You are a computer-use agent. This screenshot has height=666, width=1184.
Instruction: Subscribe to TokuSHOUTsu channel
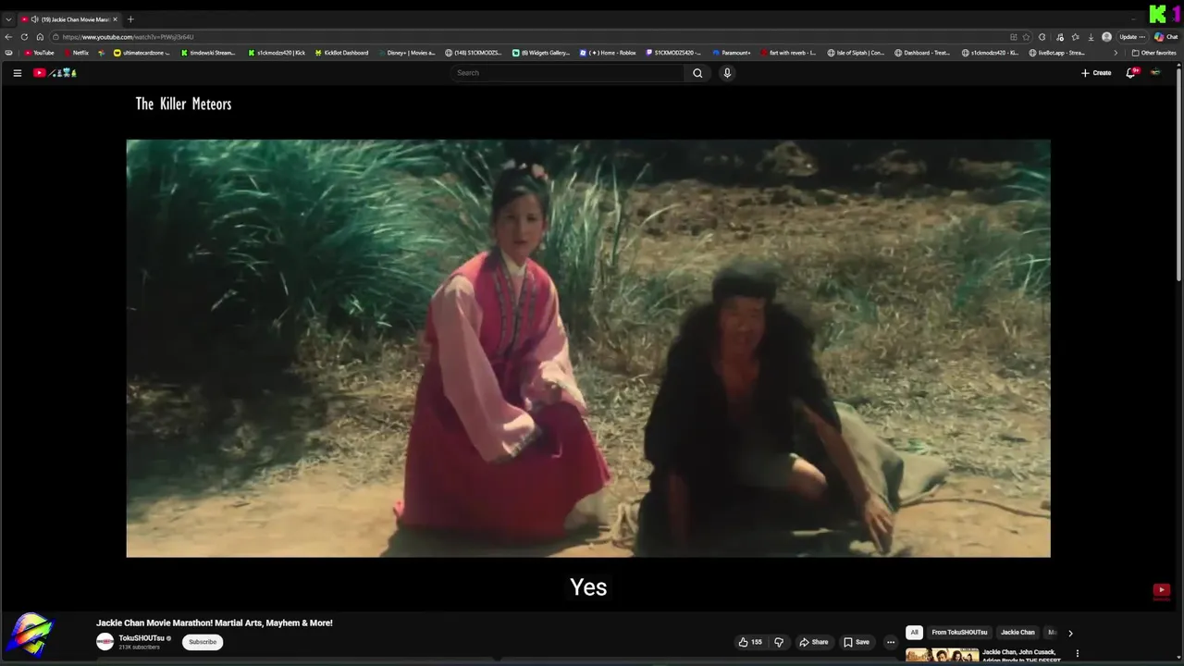tap(203, 642)
